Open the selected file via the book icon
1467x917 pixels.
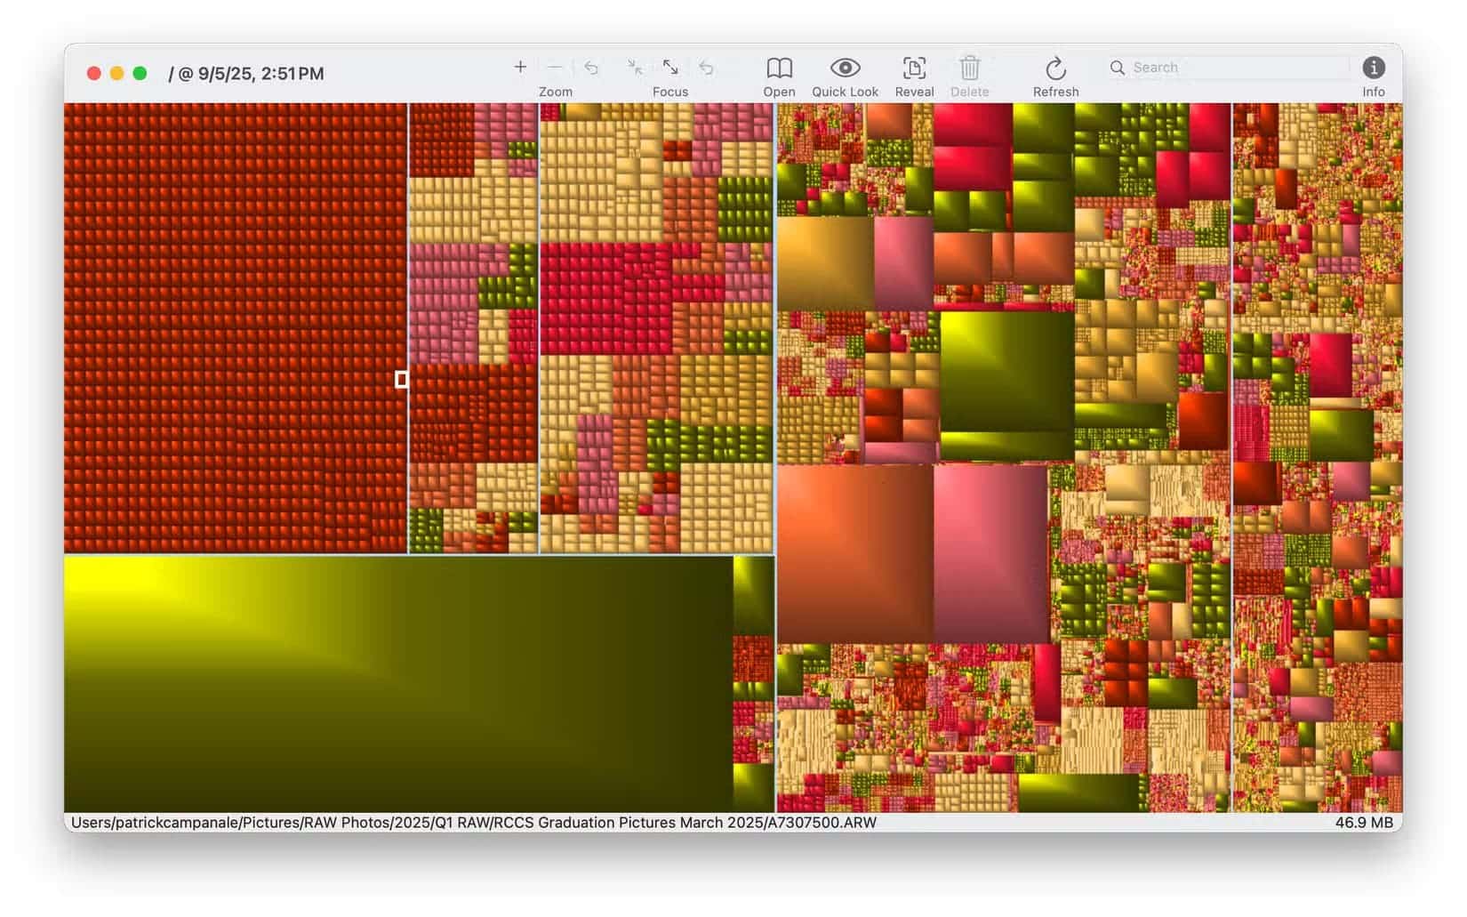[x=779, y=67]
